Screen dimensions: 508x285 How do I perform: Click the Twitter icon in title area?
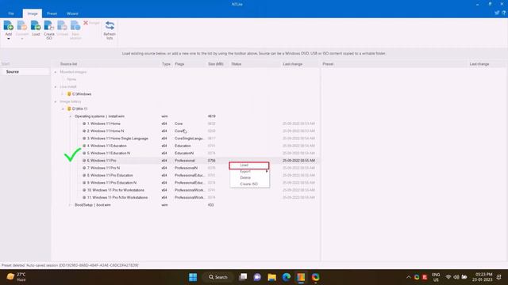[497, 13]
